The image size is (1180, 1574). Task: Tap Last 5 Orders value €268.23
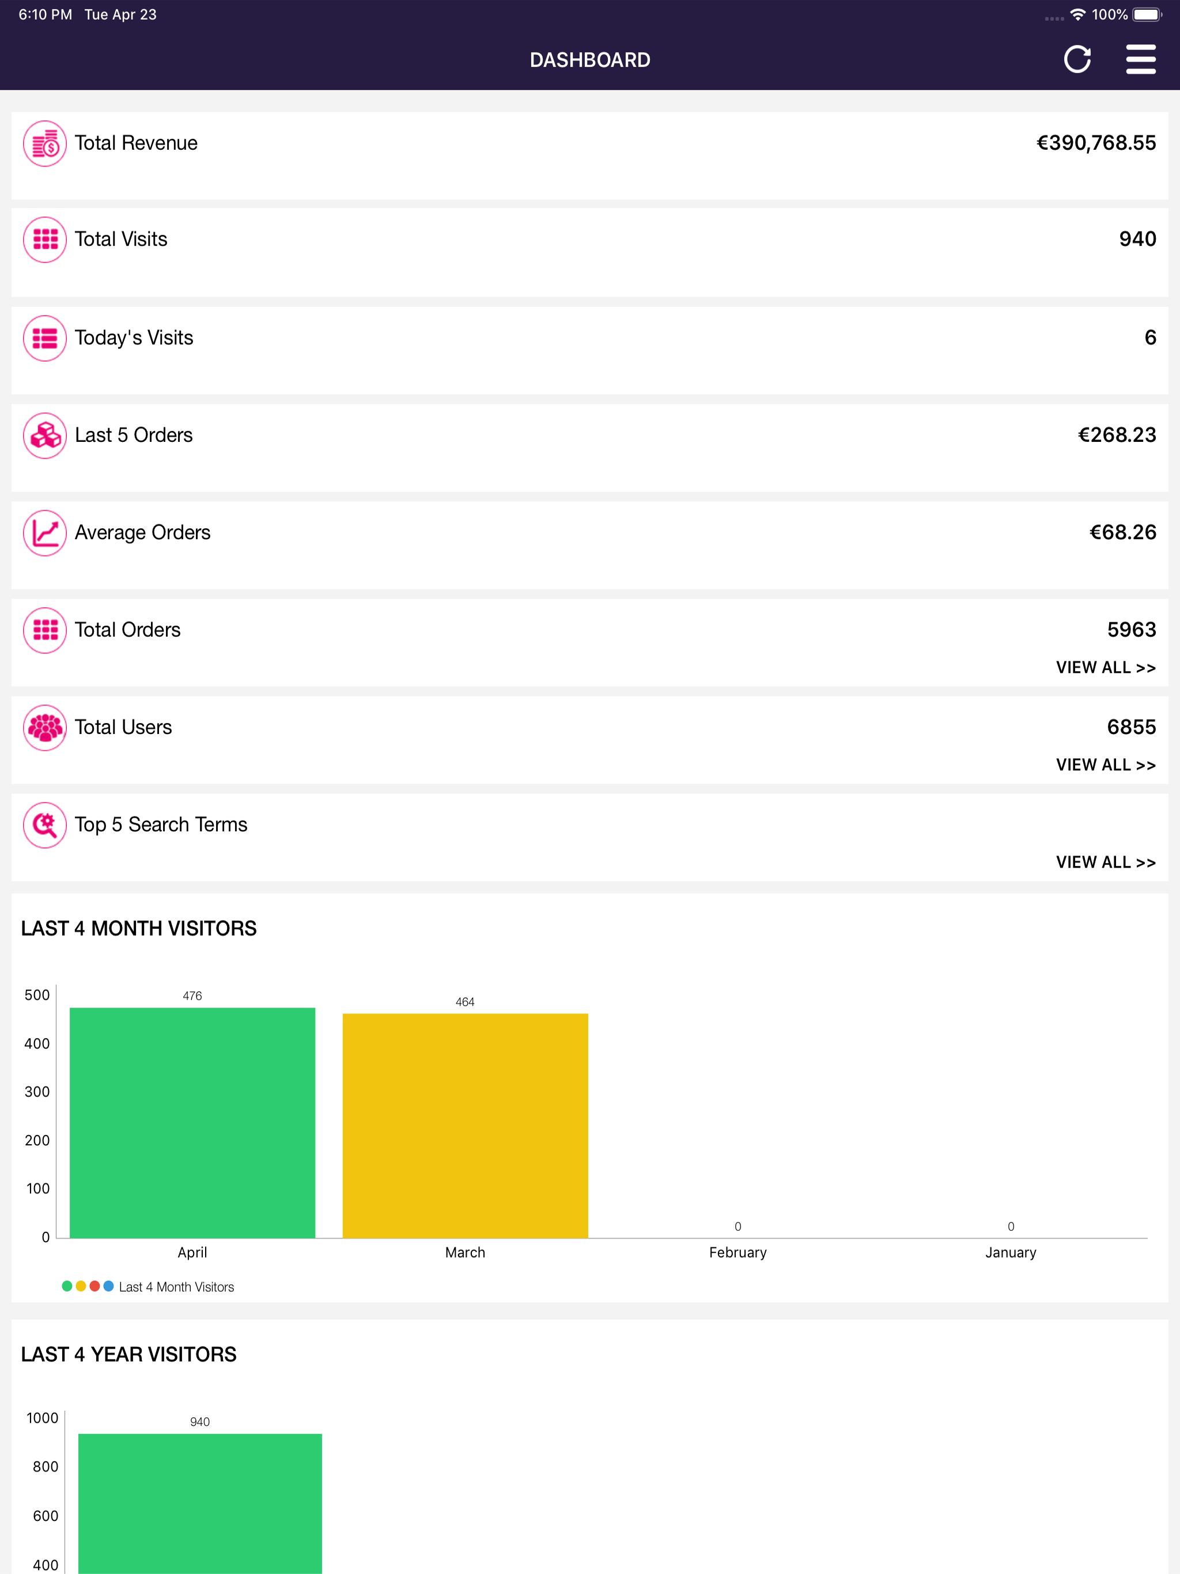point(1117,435)
